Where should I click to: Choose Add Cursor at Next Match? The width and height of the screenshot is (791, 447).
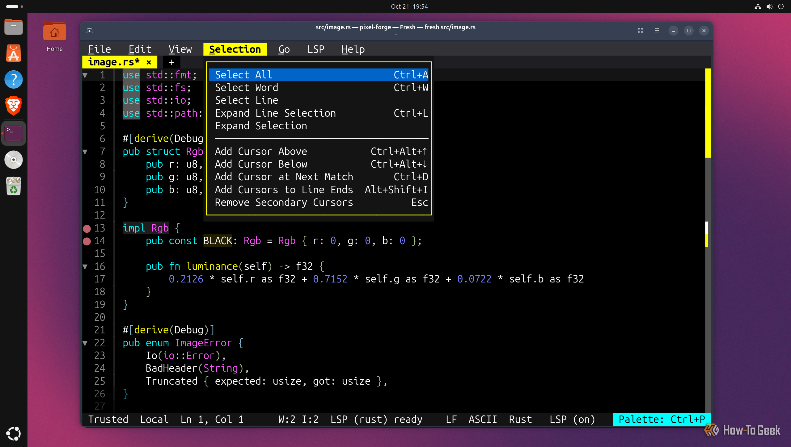pyautogui.click(x=319, y=177)
